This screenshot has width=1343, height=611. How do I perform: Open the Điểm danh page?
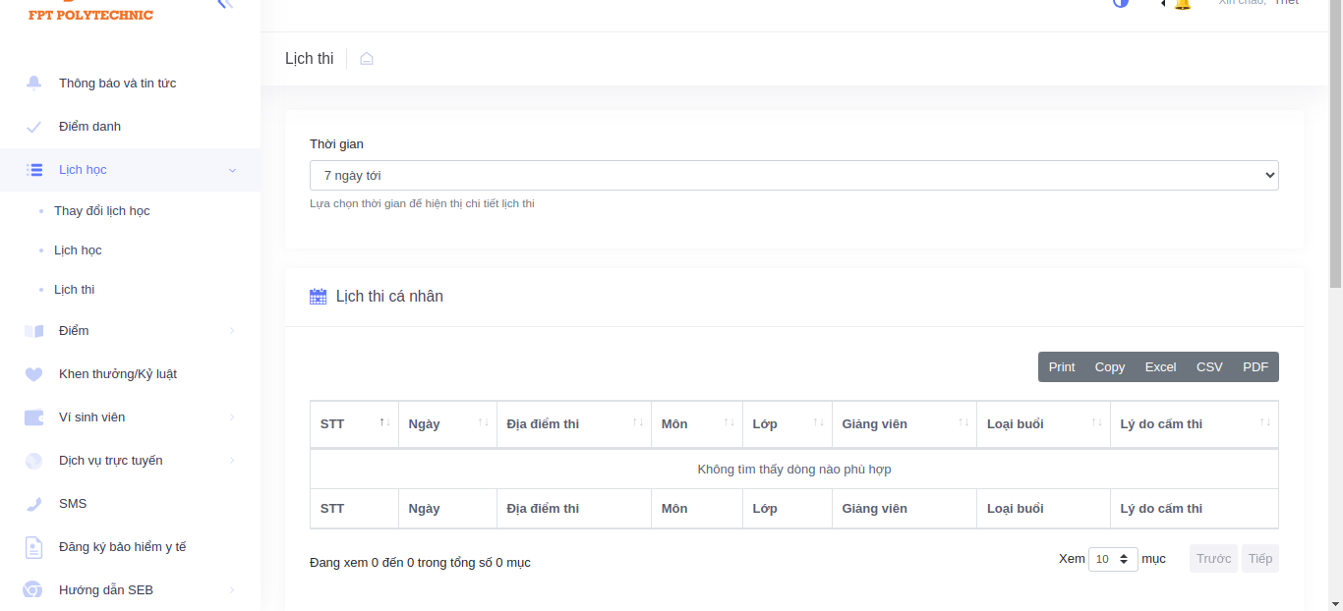pyautogui.click(x=90, y=127)
